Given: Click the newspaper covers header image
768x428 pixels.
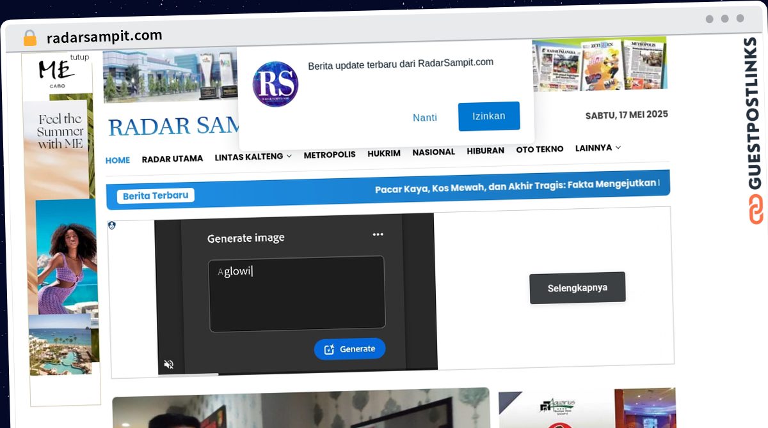Looking at the screenshot, I should [x=600, y=64].
